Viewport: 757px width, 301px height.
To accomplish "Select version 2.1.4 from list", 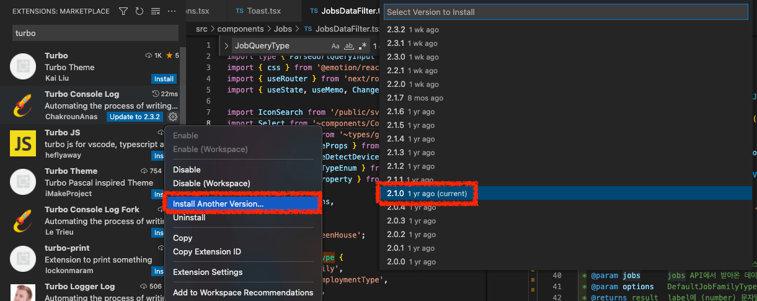I will pyautogui.click(x=565, y=139).
